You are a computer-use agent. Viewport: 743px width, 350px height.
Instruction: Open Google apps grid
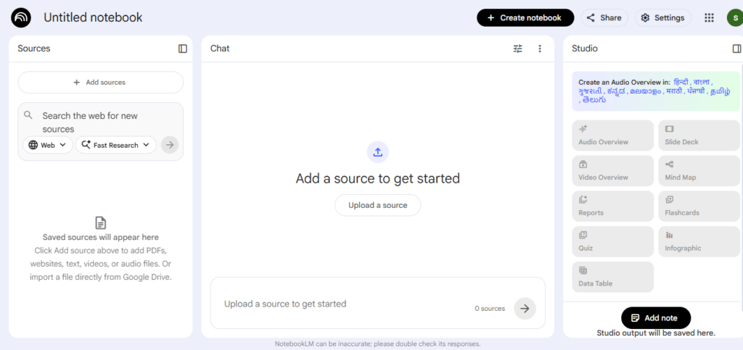pyautogui.click(x=709, y=17)
